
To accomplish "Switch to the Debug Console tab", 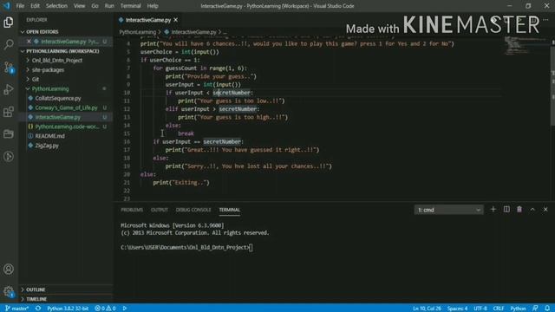I will tap(193, 210).
